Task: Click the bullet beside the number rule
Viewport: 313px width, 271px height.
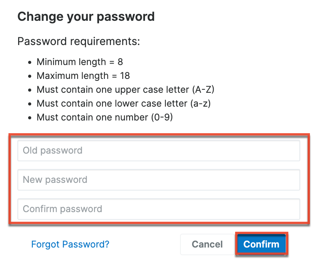Action: (30, 117)
